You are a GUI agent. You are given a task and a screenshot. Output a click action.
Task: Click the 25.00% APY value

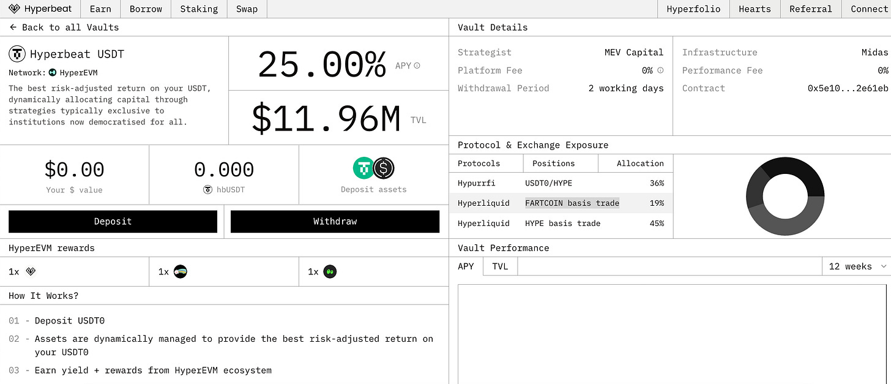coord(322,64)
